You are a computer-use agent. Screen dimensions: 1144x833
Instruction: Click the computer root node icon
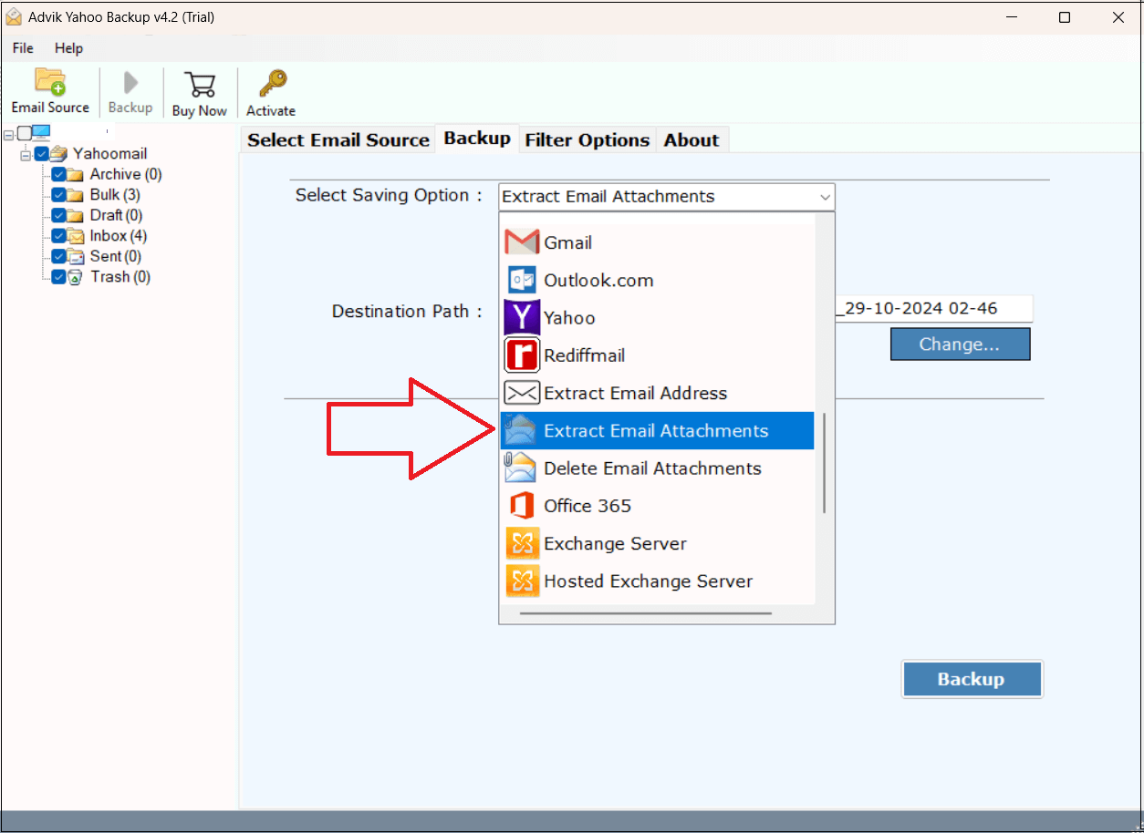pos(42,133)
